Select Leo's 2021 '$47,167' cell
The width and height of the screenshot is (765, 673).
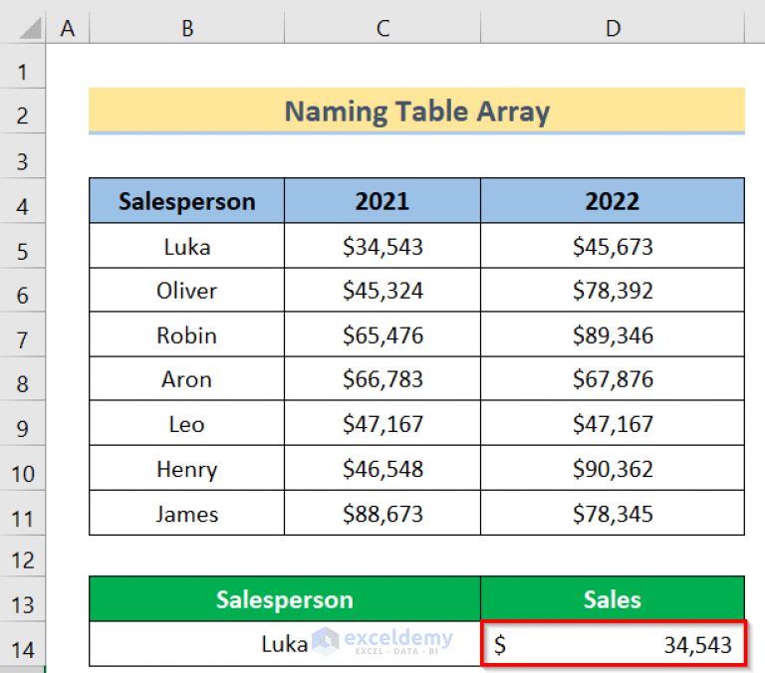click(382, 423)
